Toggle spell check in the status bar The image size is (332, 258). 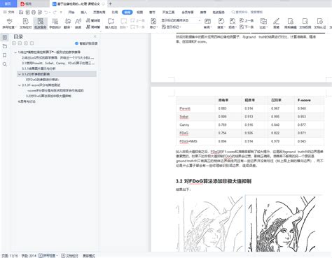tap(48, 256)
